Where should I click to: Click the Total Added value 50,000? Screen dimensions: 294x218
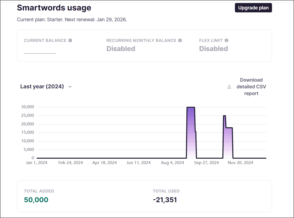(x=36, y=200)
